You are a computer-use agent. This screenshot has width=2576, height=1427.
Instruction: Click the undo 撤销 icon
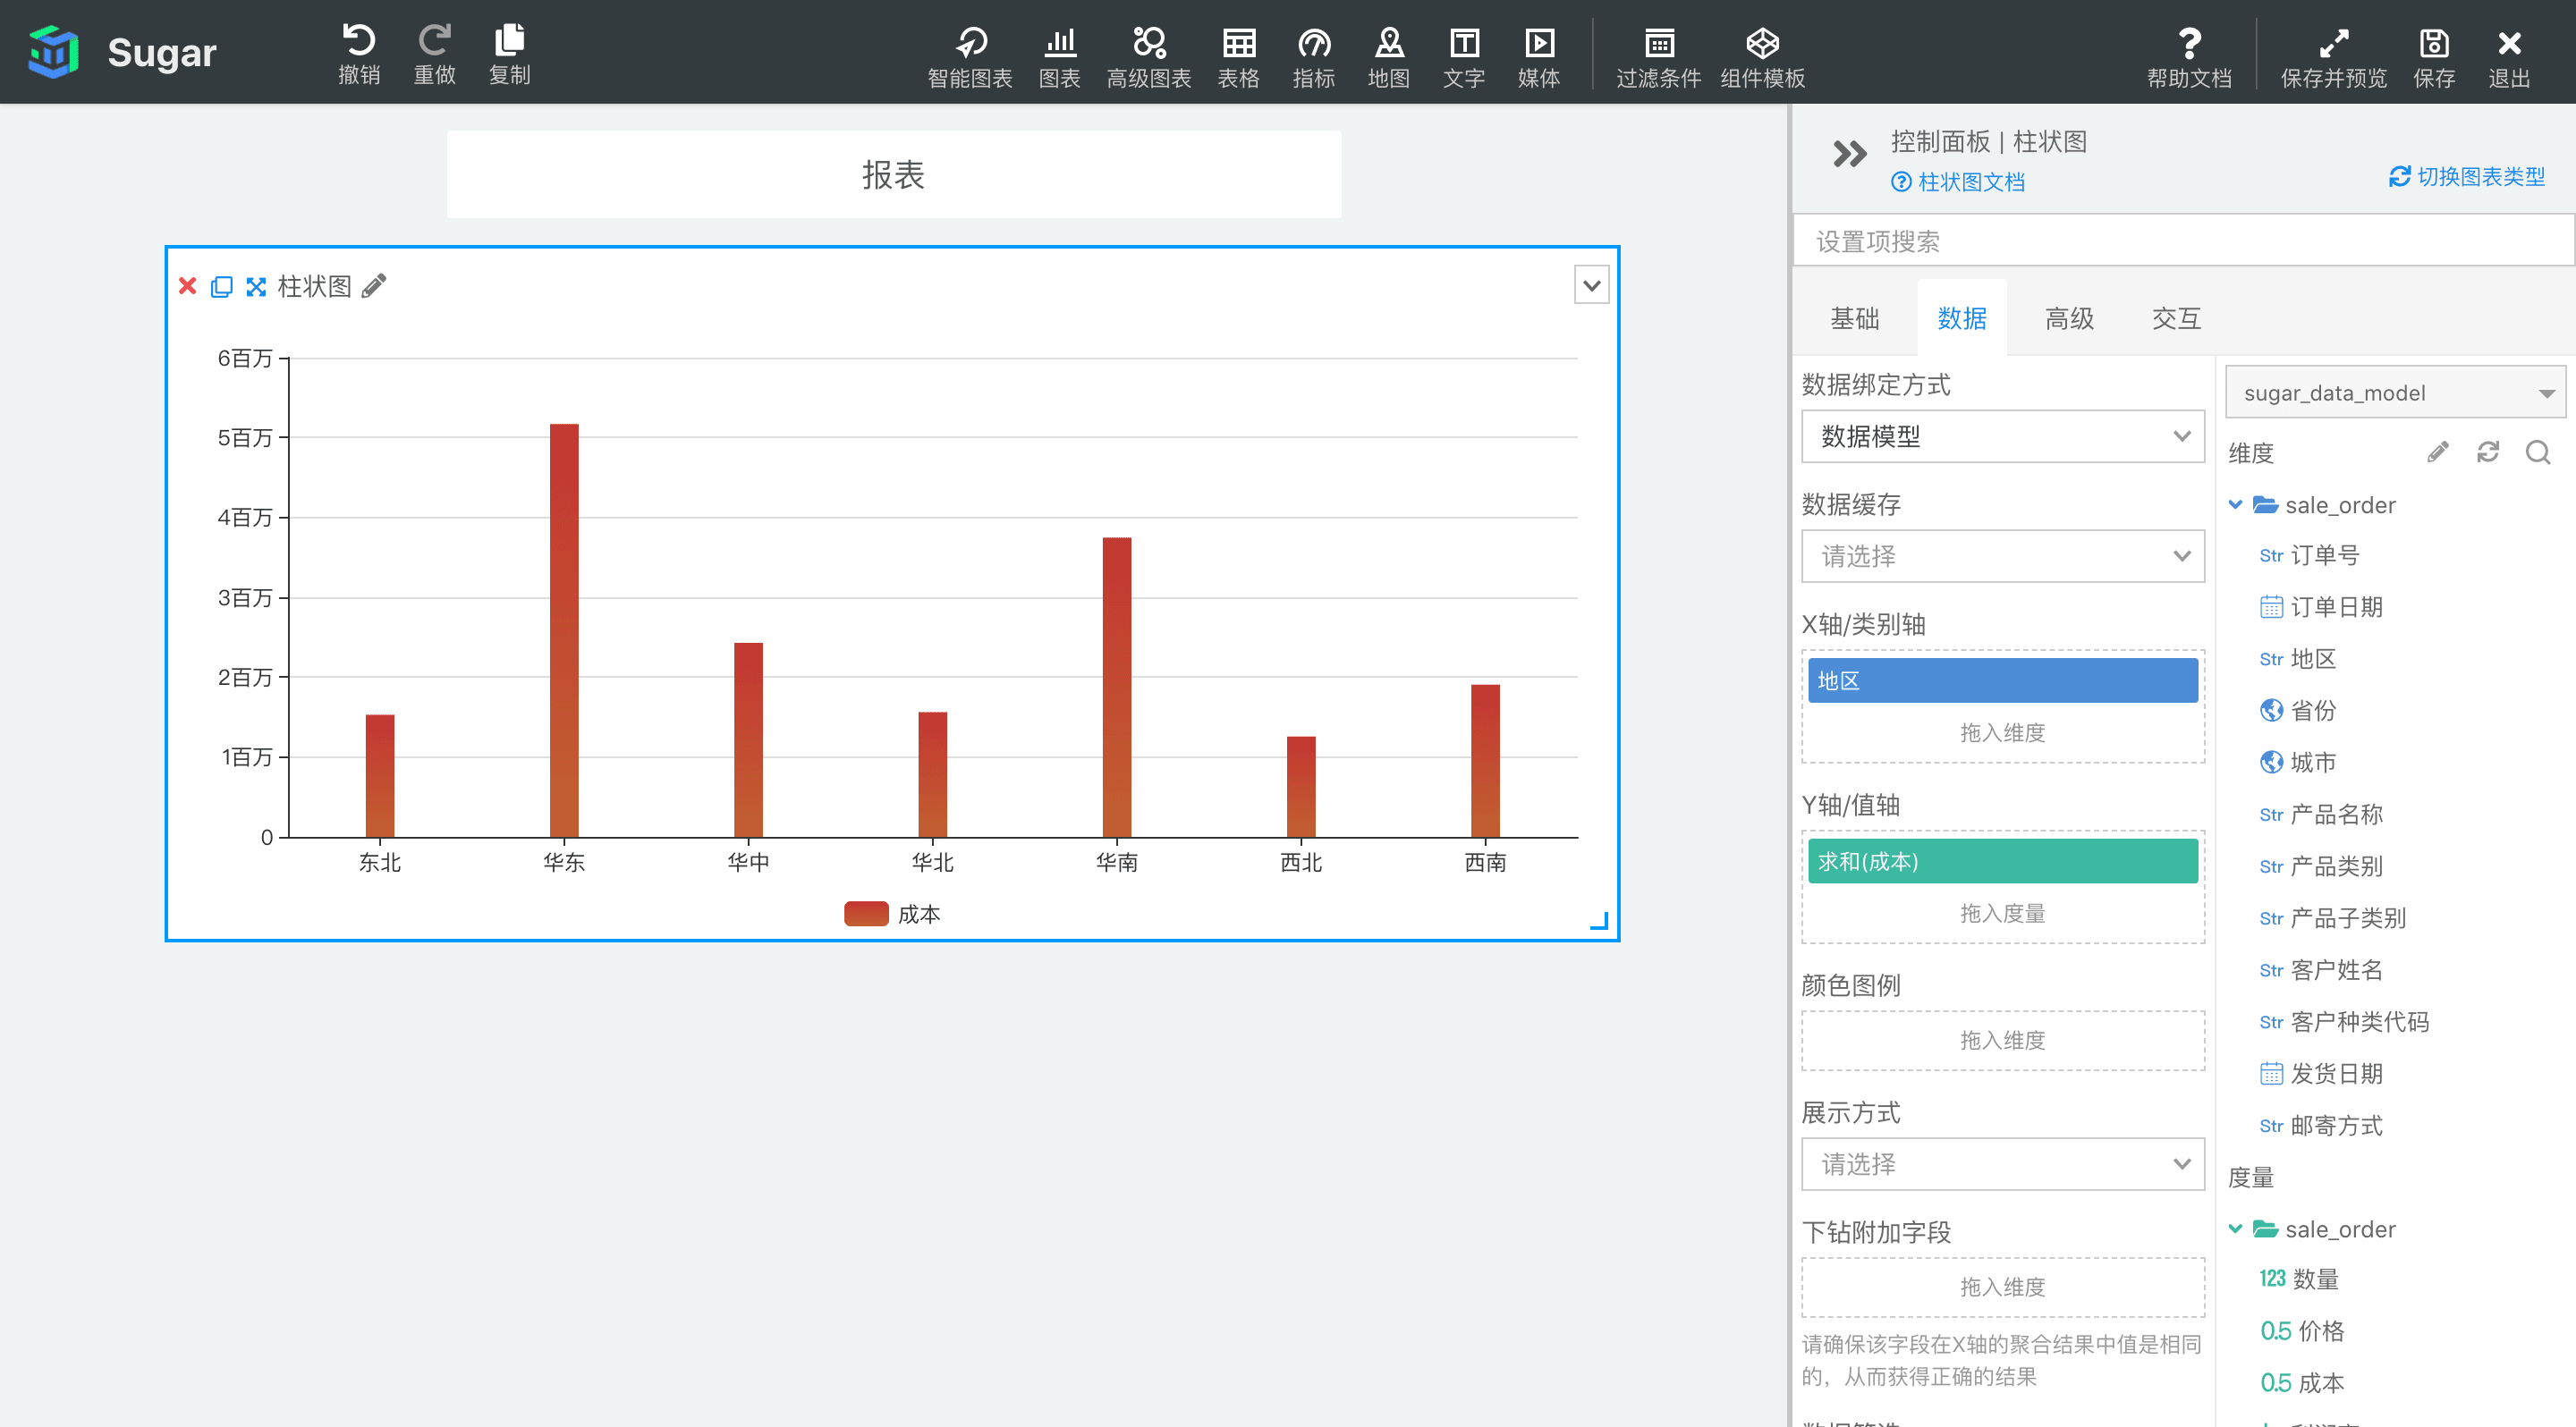(x=359, y=38)
